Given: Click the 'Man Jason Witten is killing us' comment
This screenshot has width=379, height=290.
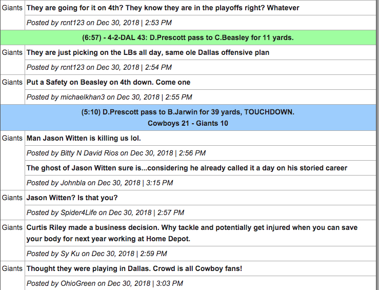Looking at the screenshot, I should coord(84,138).
